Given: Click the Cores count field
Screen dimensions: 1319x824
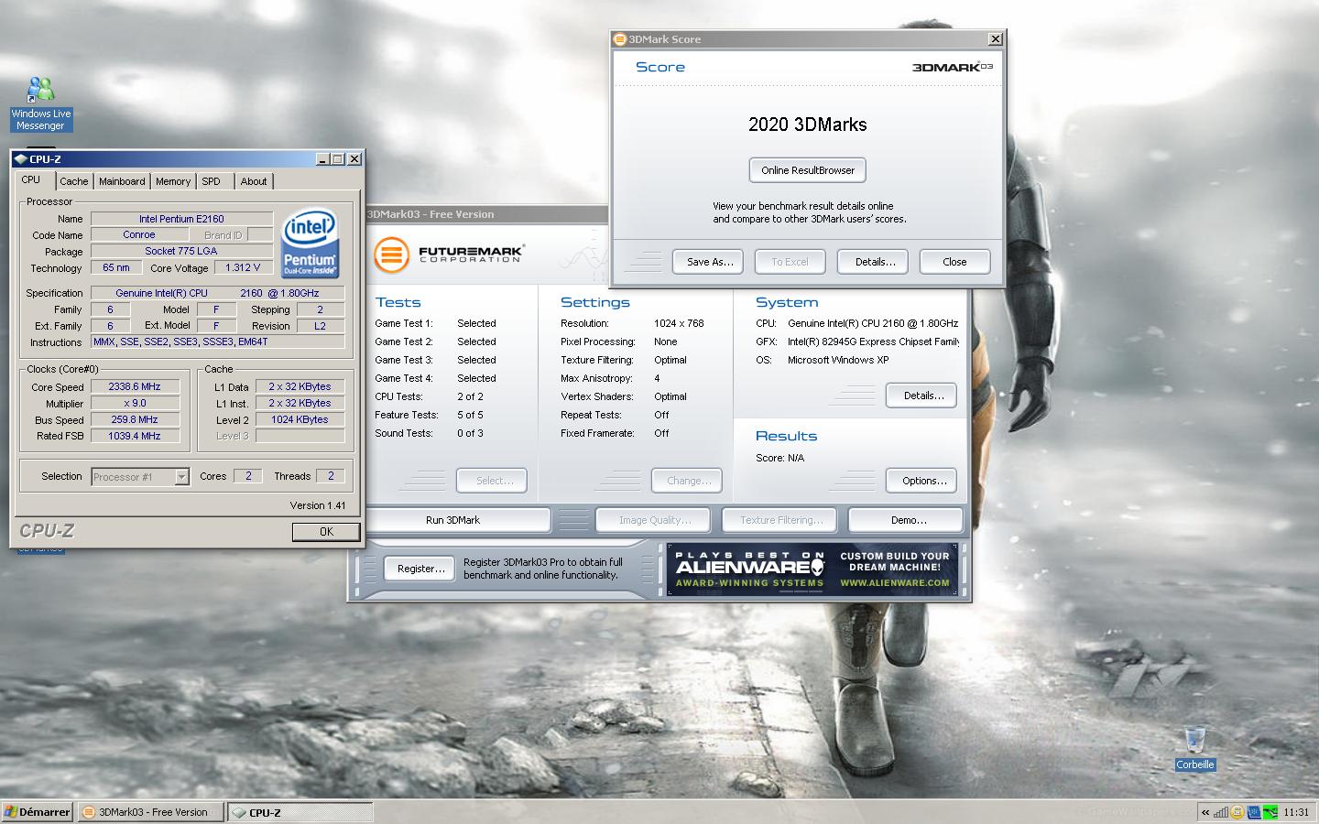Looking at the screenshot, I should point(247,475).
